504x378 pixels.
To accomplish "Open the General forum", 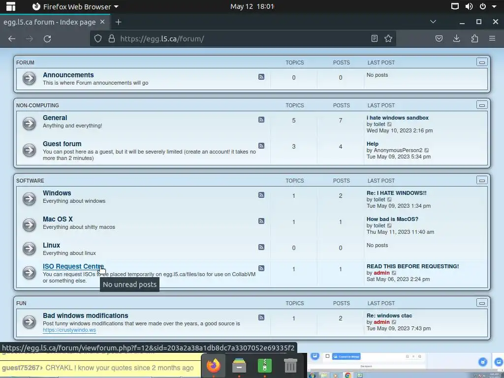I will point(55,118).
